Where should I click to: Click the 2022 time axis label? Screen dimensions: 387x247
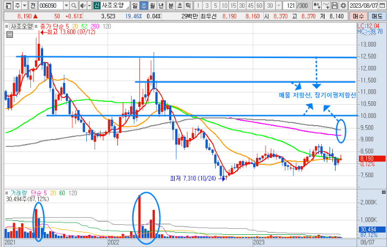tap(114, 243)
